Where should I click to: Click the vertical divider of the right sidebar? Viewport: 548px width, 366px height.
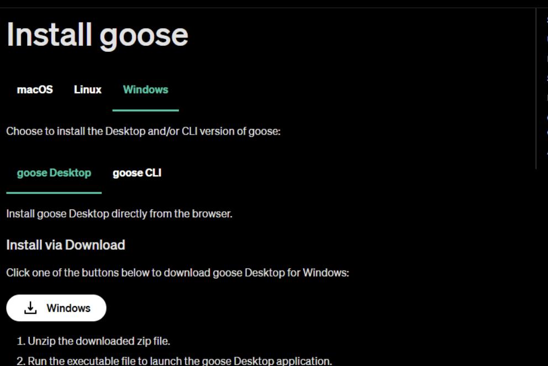(x=536, y=88)
